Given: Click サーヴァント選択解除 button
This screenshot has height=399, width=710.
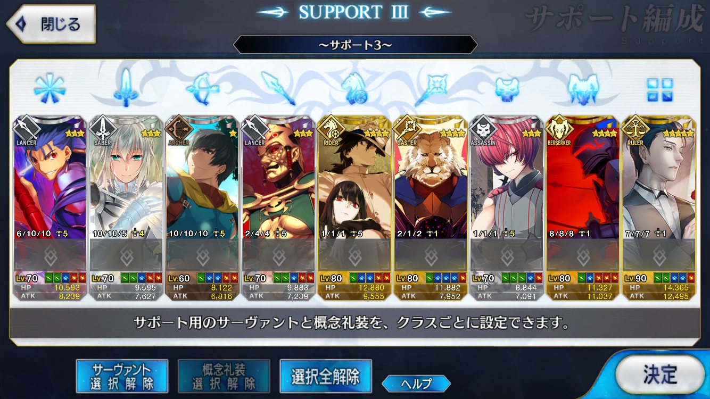Looking at the screenshot, I should [122, 376].
